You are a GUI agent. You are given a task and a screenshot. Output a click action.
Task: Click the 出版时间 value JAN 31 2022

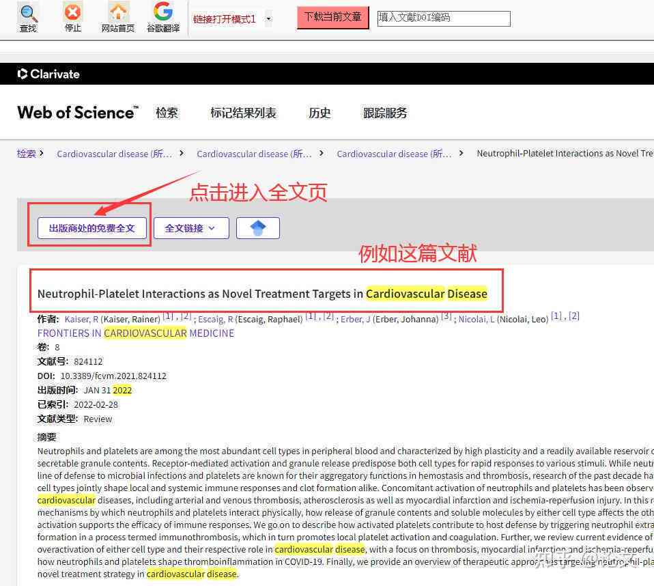click(108, 390)
